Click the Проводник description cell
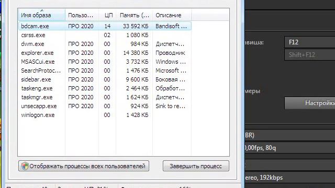 (170, 53)
